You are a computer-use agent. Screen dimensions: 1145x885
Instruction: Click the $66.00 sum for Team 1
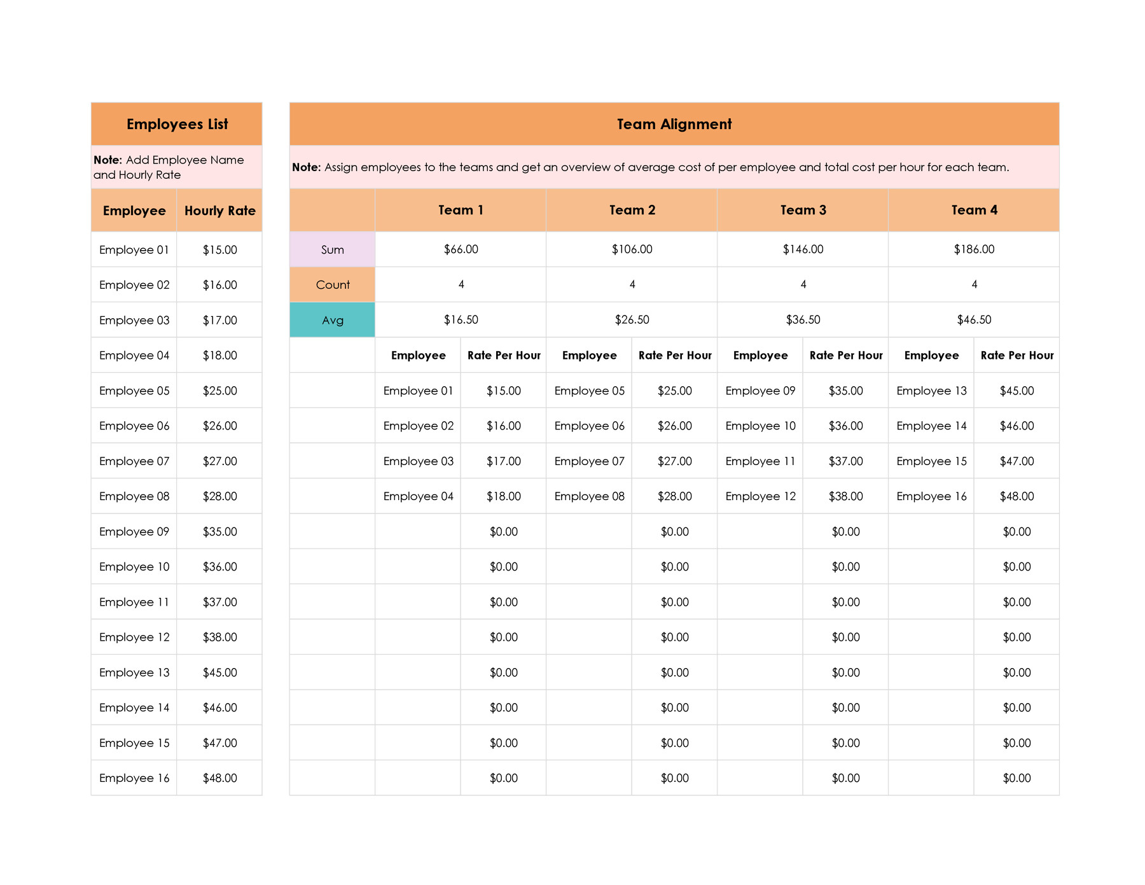pos(461,249)
